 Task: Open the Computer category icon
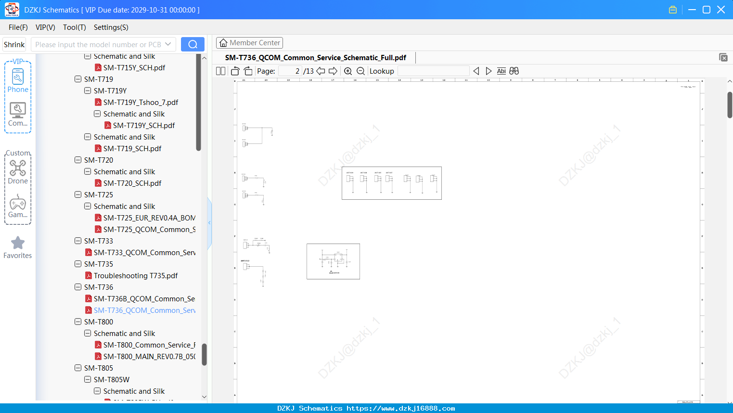tap(18, 115)
